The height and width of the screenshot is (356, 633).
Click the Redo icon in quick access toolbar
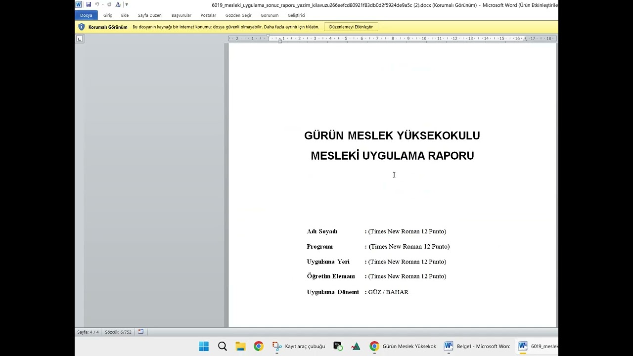pyautogui.click(x=109, y=4)
